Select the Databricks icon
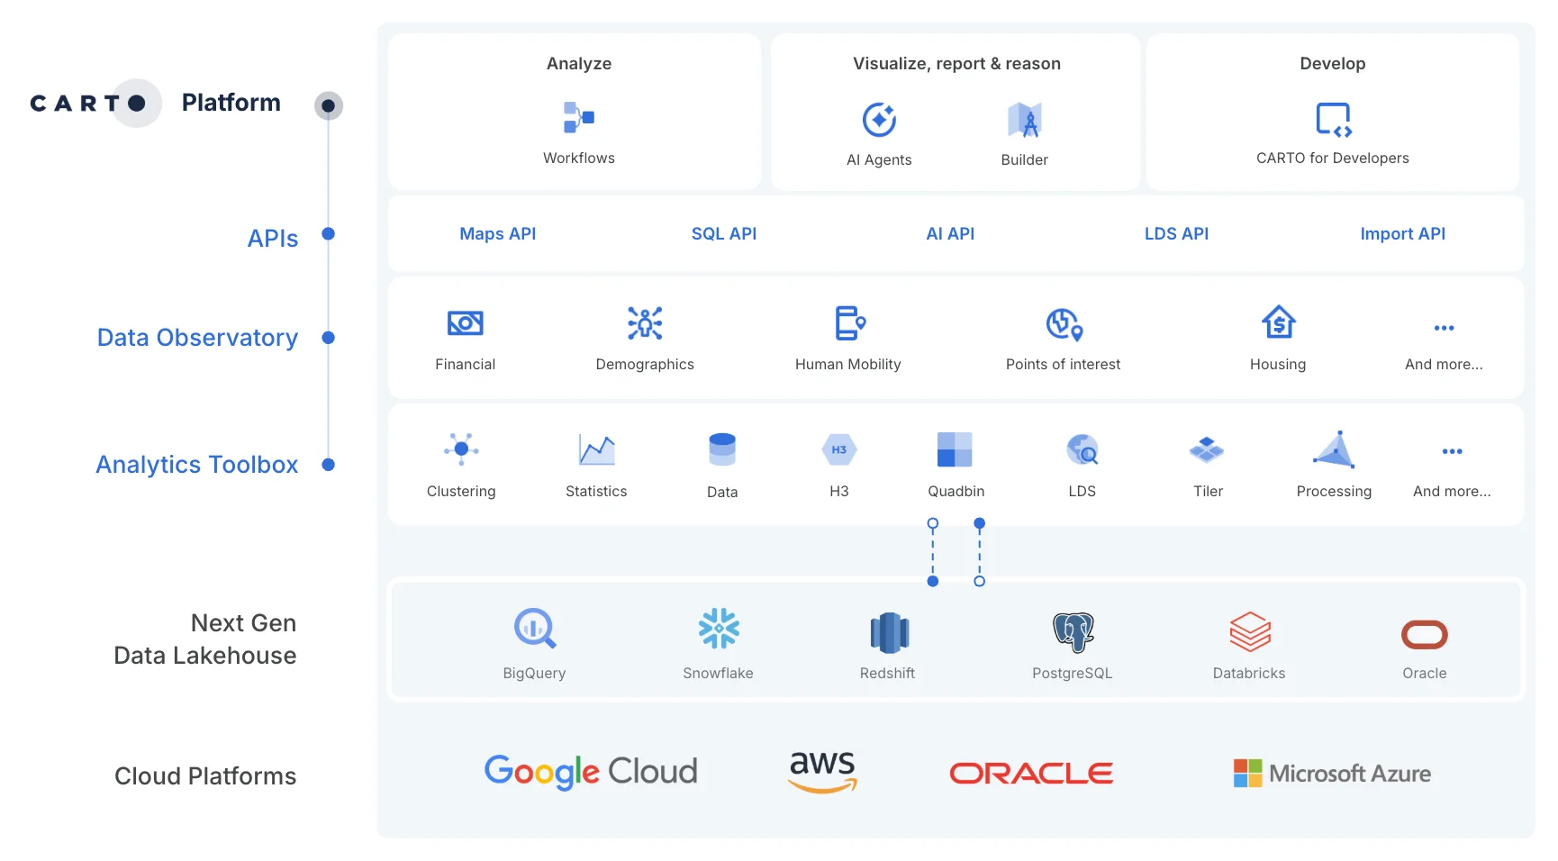1558x861 pixels. [x=1250, y=632]
